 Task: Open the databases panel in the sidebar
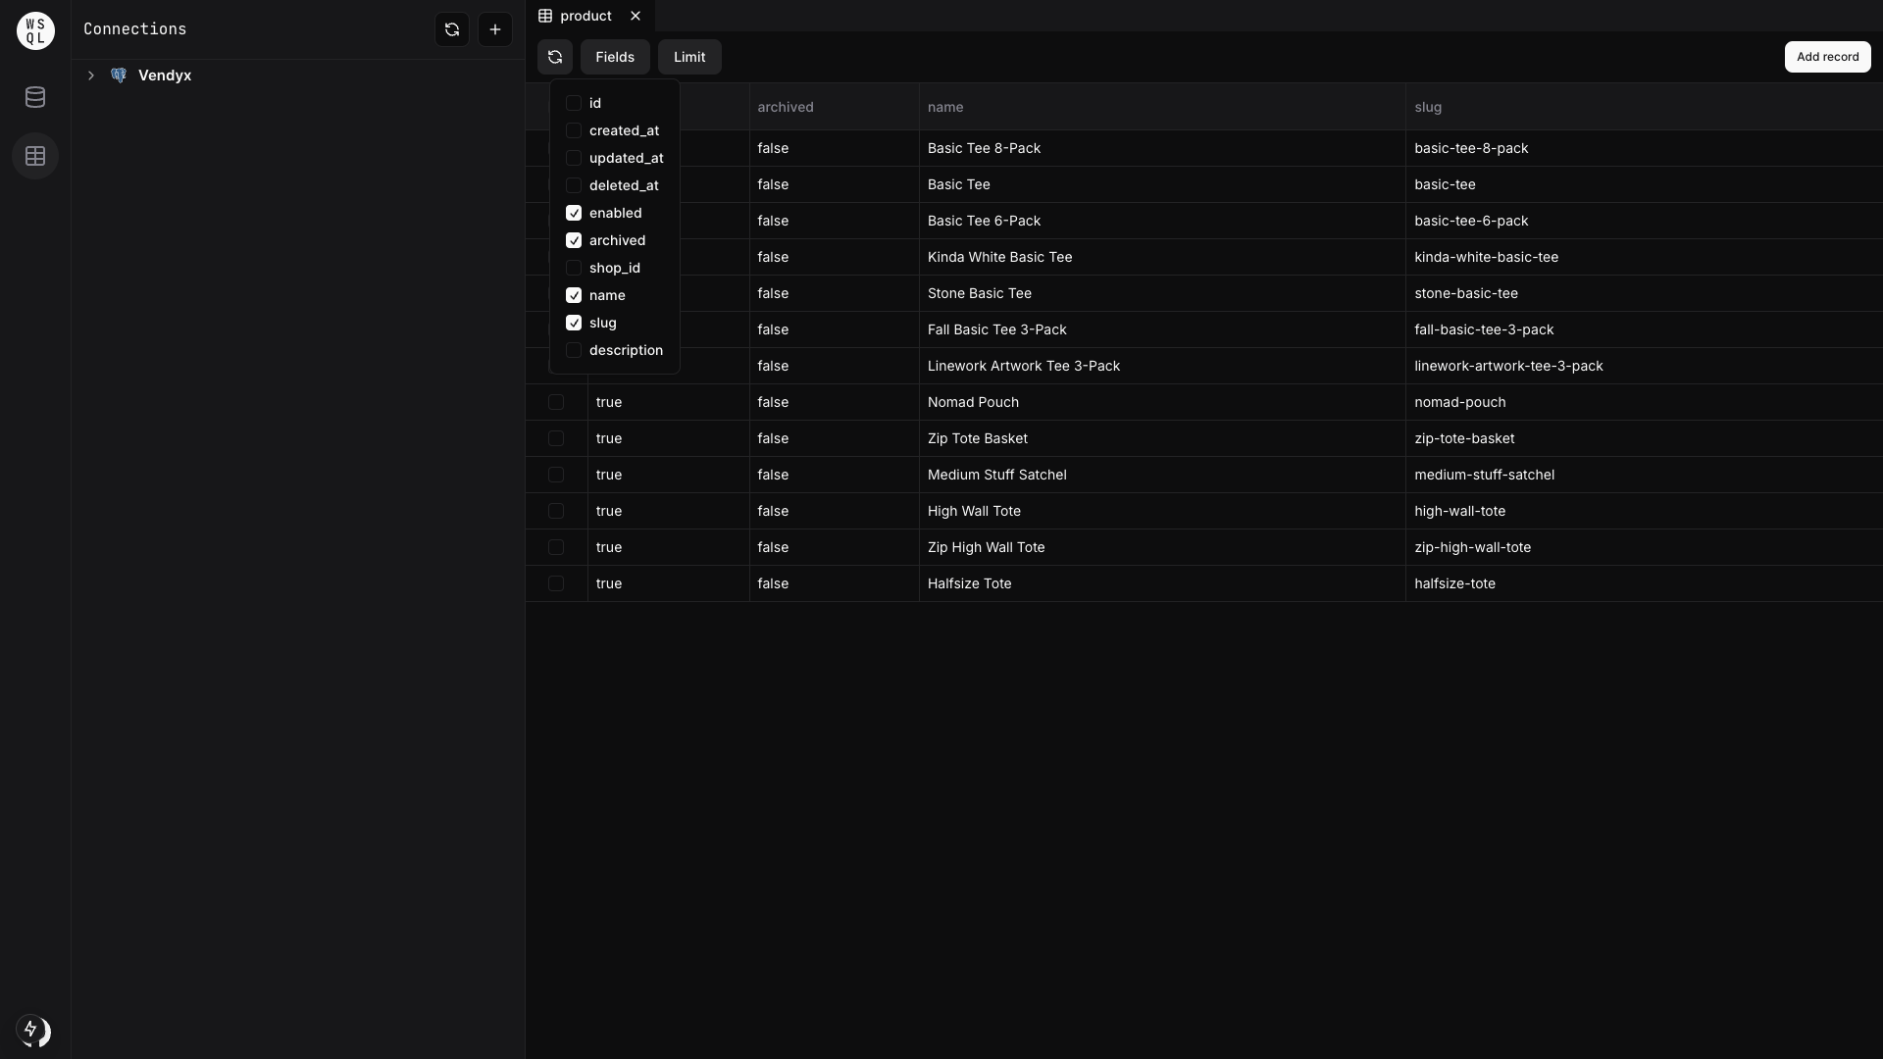coord(35,96)
